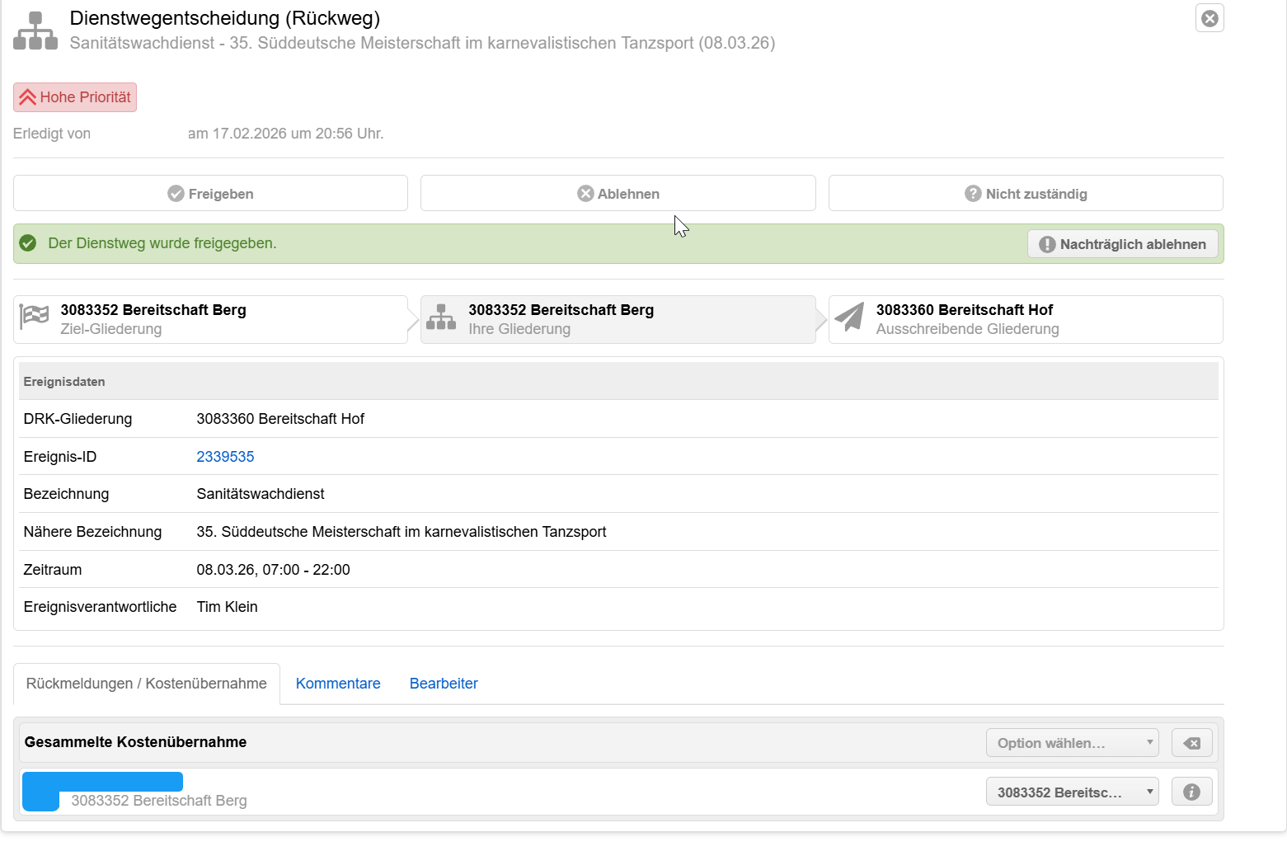The height and width of the screenshot is (851, 1287).
Task: Click the hierarchy icon beside the dialog title
Action: pyautogui.click(x=35, y=31)
